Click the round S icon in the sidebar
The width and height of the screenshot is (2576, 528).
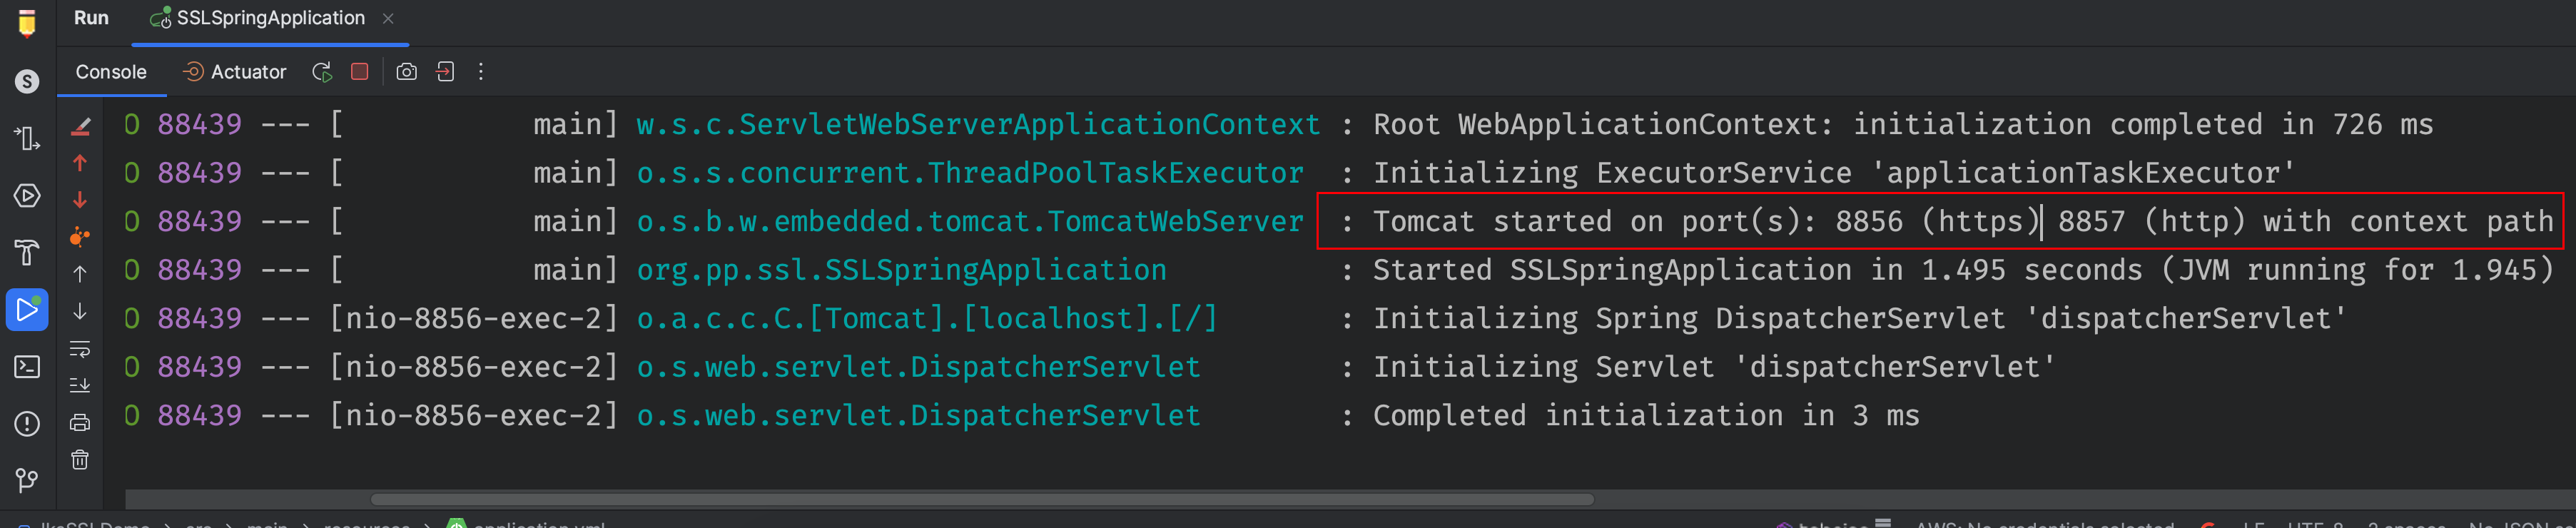(27, 81)
